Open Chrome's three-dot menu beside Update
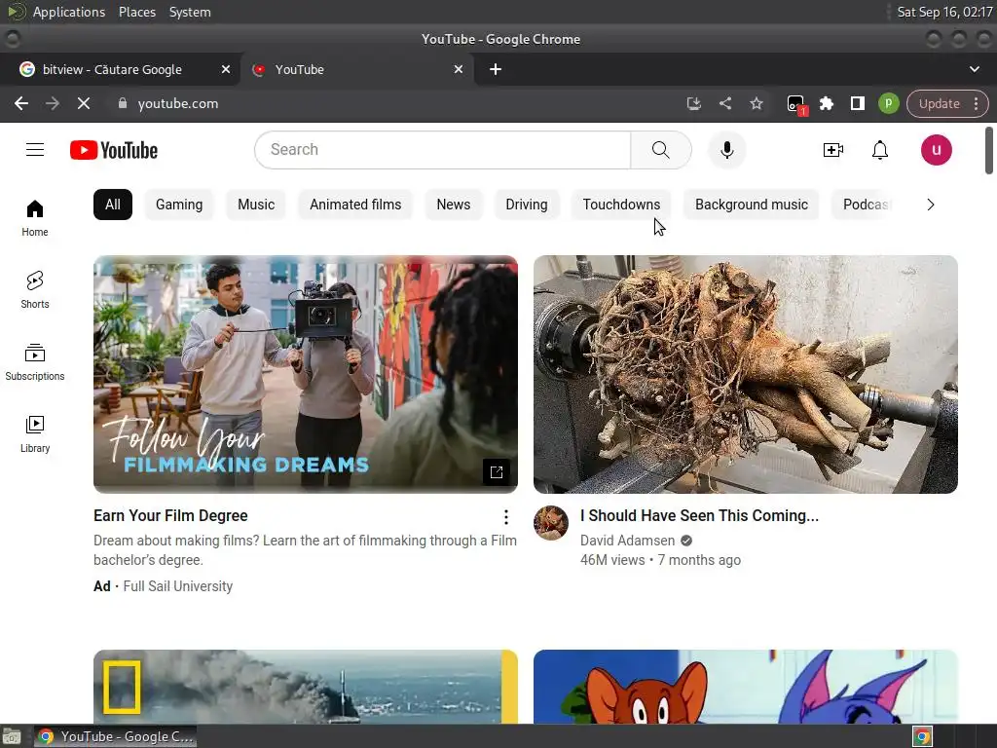Screen dimensions: 997x748 [976, 103]
